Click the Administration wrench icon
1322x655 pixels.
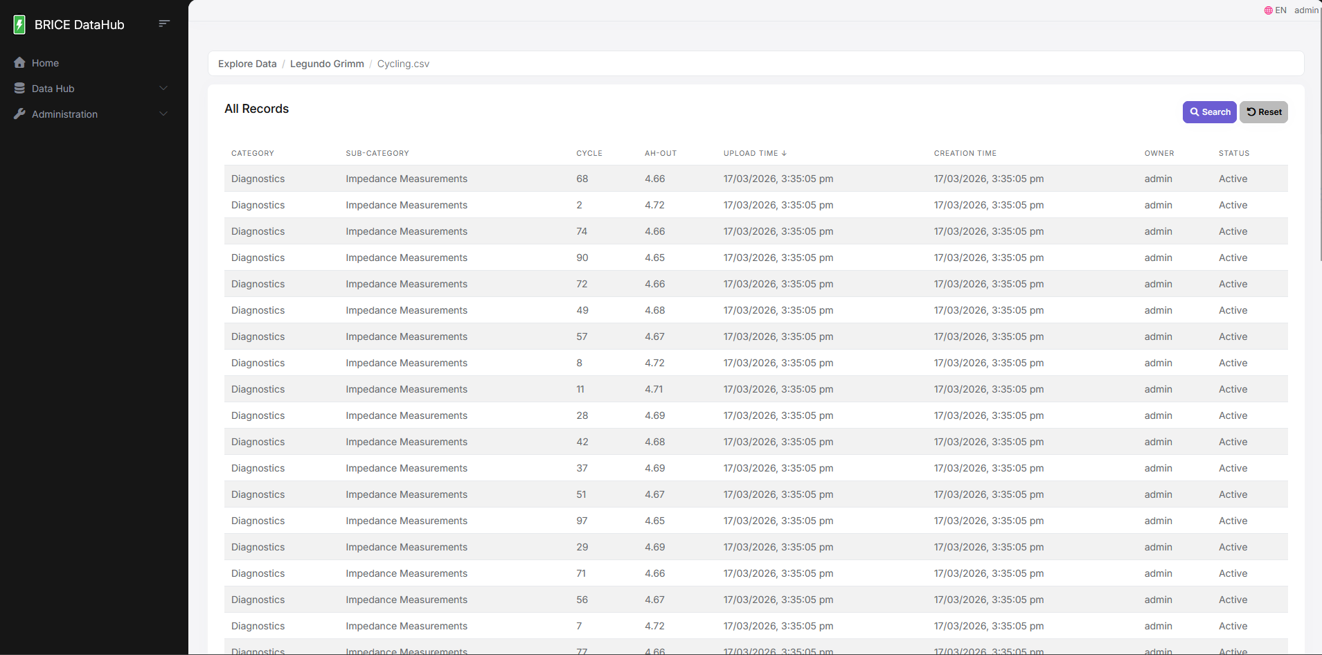pyautogui.click(x=19, y=114)
